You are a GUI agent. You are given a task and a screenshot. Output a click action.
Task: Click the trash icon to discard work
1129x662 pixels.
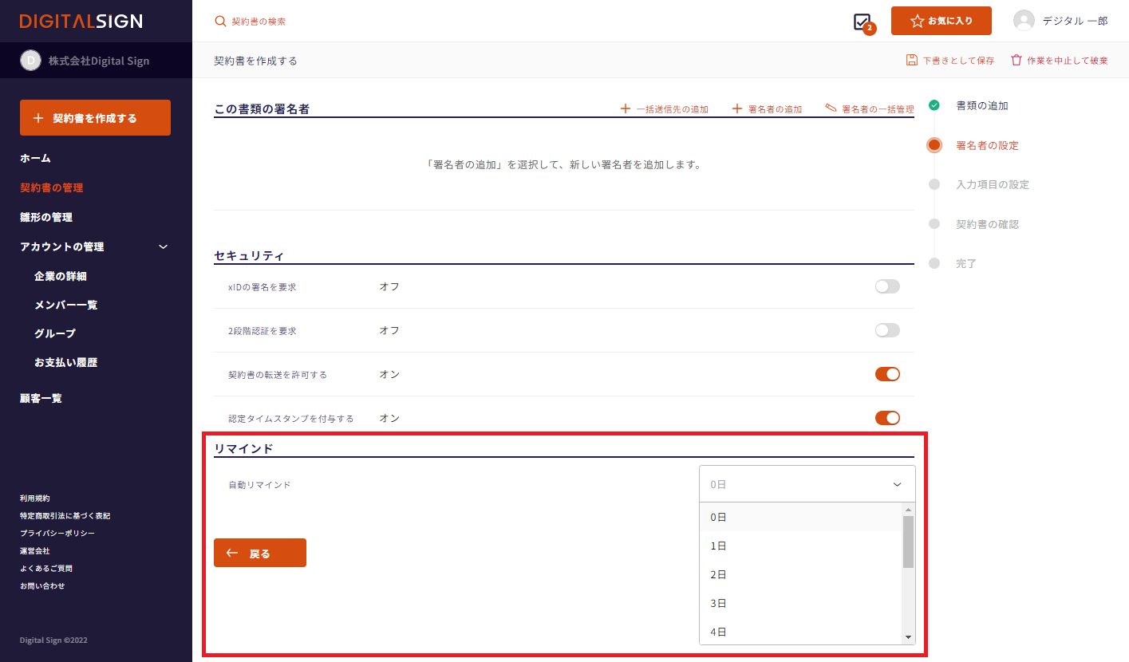tap(1016, 60)
